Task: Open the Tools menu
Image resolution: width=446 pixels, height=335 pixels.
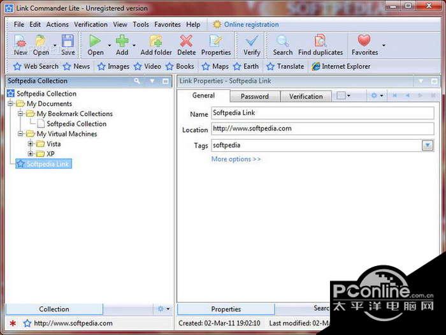Action: (141, 24)
